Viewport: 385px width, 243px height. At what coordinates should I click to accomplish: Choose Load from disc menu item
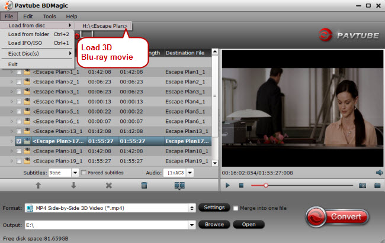[37, 25]
